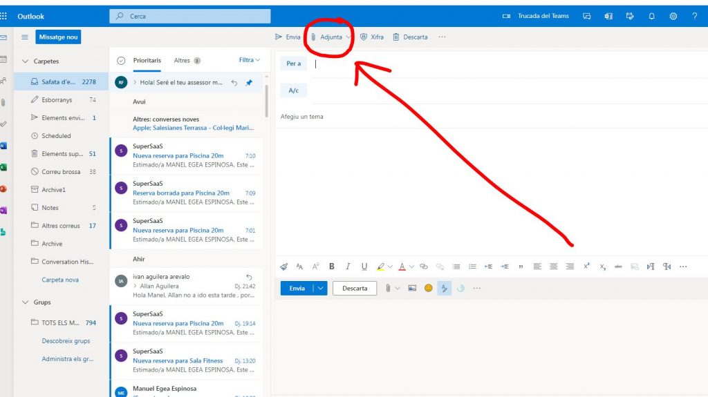Click the Carpeta nova link
This screenshot has width=708, height=397.
point(60,280)
